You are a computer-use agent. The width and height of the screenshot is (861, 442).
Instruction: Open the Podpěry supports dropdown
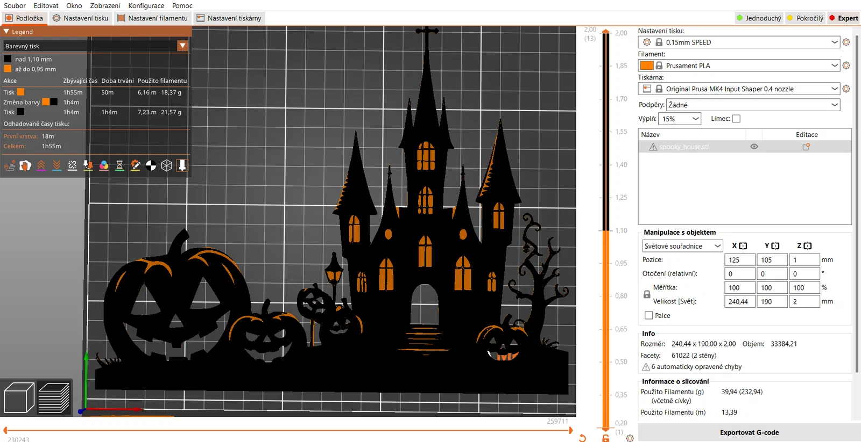click(753, 105)
